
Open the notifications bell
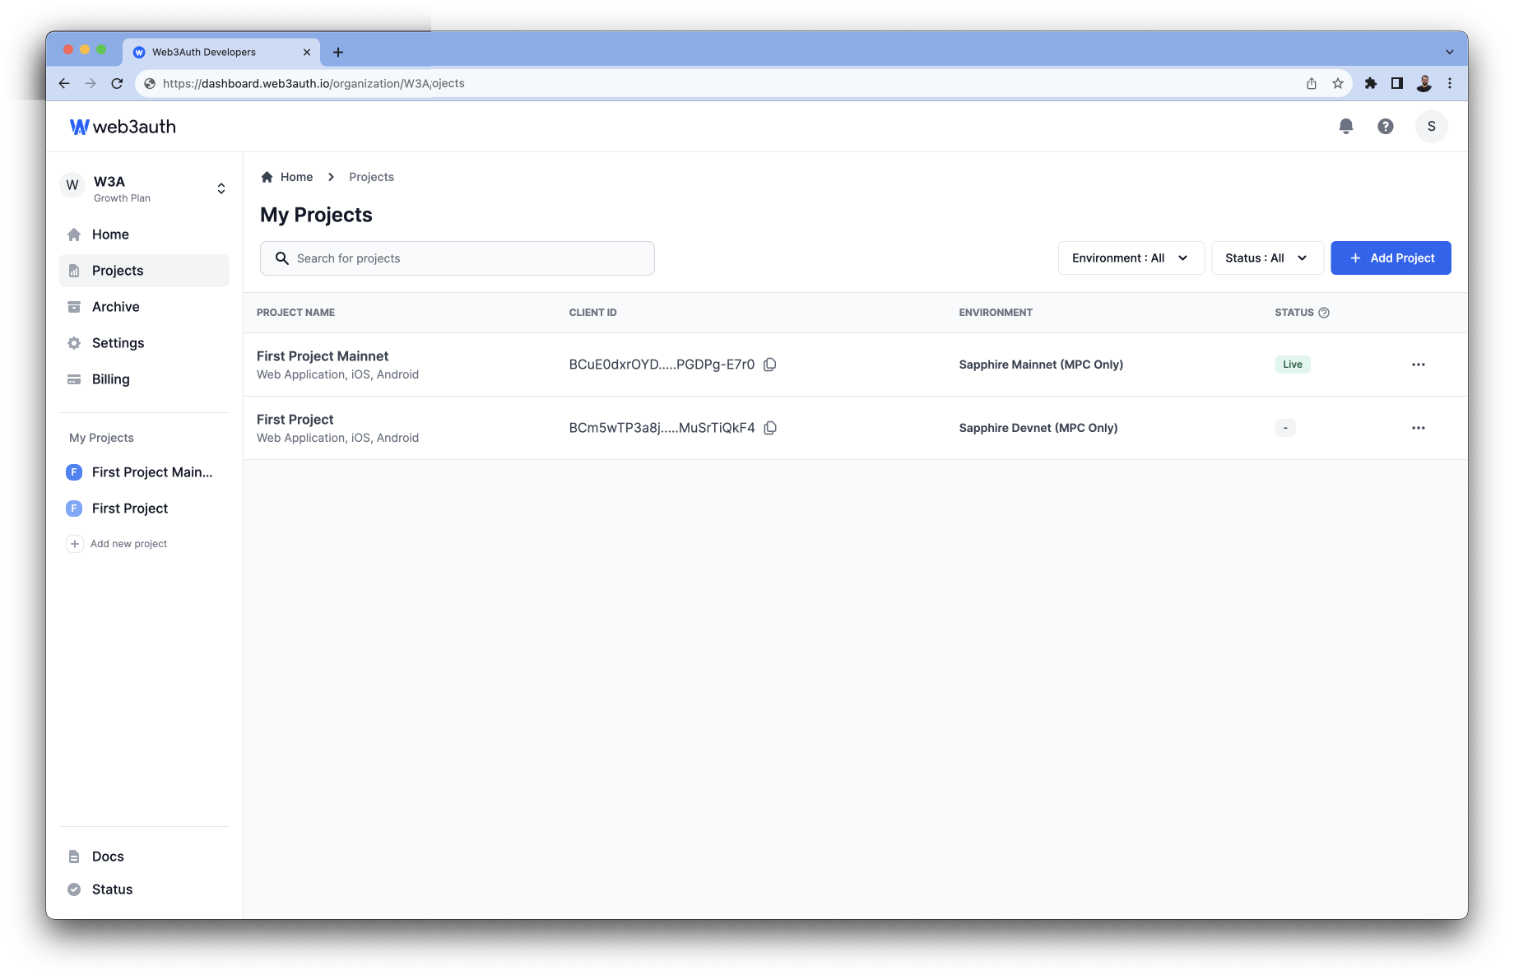1346,126
